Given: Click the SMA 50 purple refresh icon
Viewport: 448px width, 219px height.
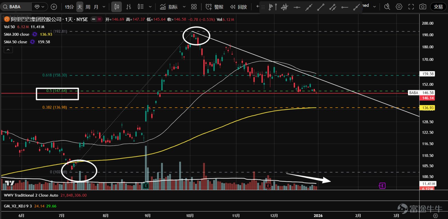Looking at the screenshot, I should tap(32, 42).
